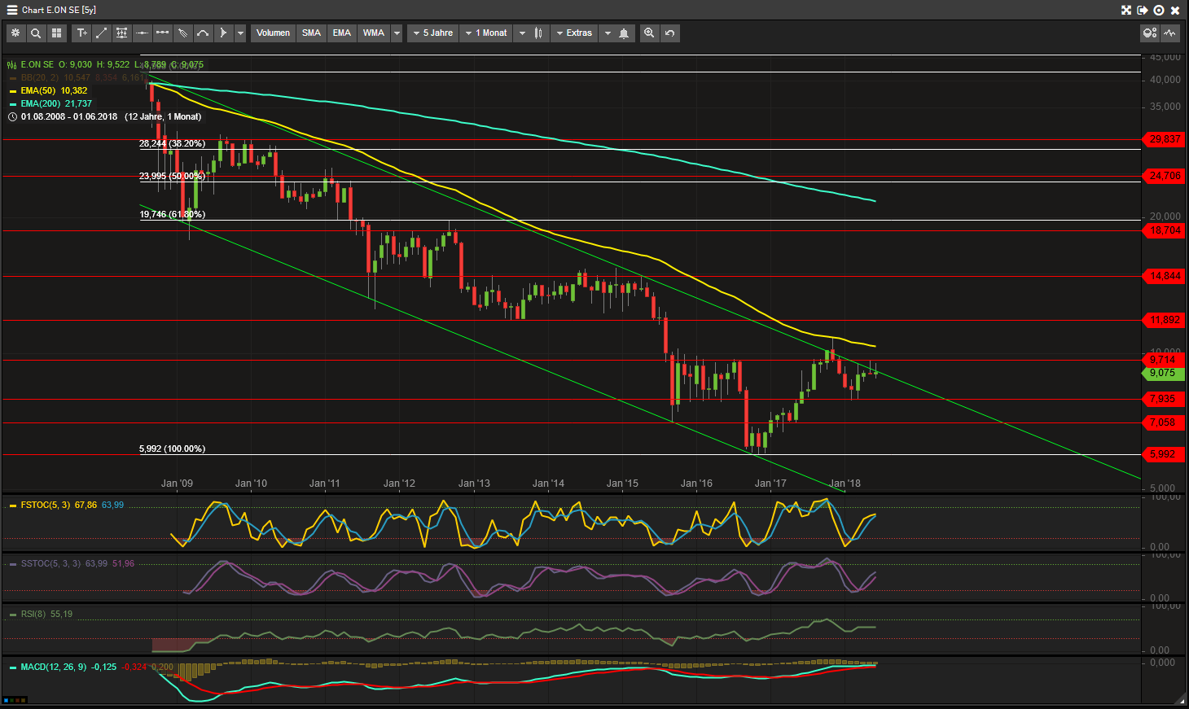
Task: Click the EMA indicator button
Action: pyautogui.click(x=342, y=33)
